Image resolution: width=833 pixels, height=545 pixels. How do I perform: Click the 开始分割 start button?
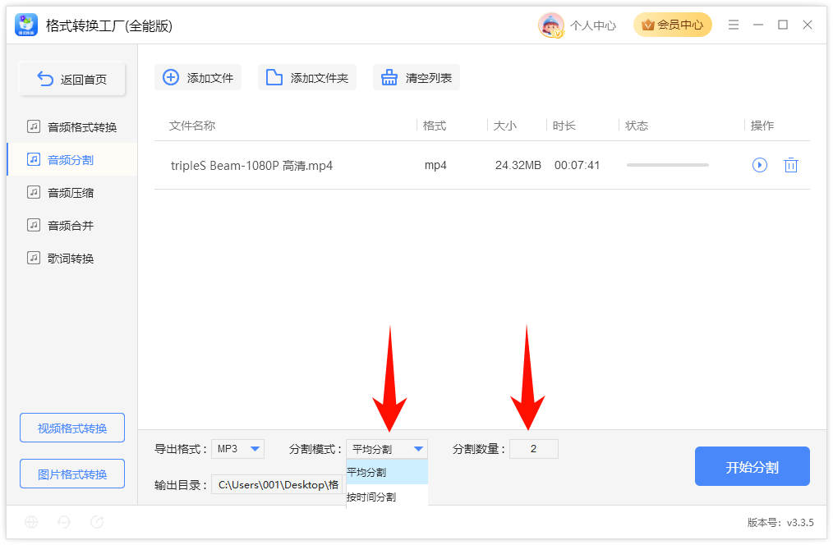pos(752,466)
